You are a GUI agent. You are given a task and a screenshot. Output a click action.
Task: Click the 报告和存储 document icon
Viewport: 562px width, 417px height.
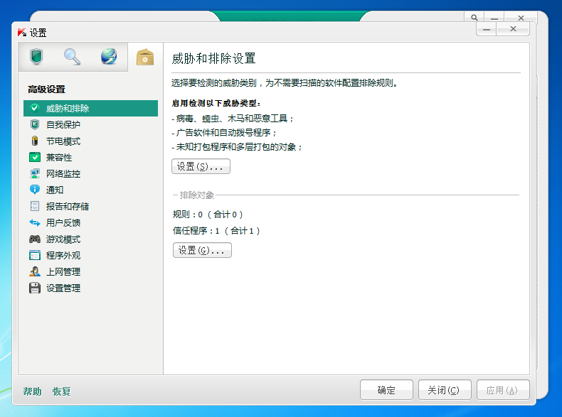35,206
